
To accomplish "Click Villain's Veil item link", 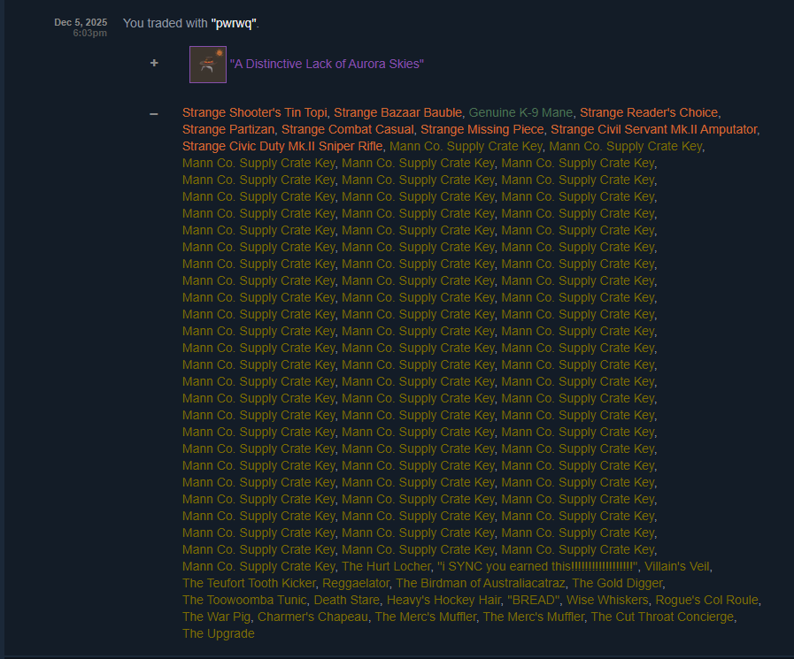I will (676, 566).
